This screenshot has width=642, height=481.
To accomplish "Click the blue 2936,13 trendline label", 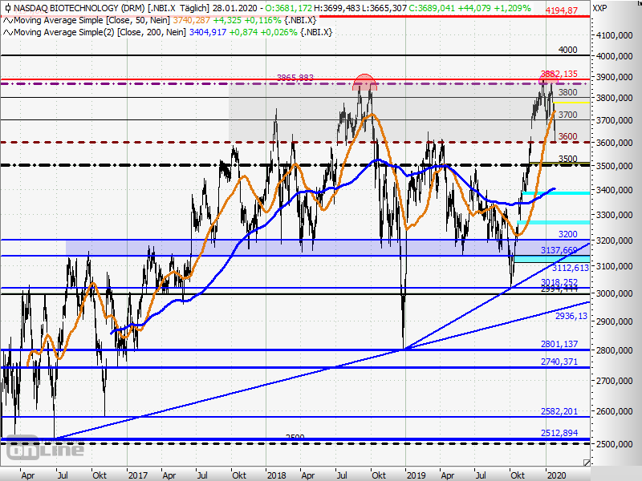I will click(x=571, y=316).
